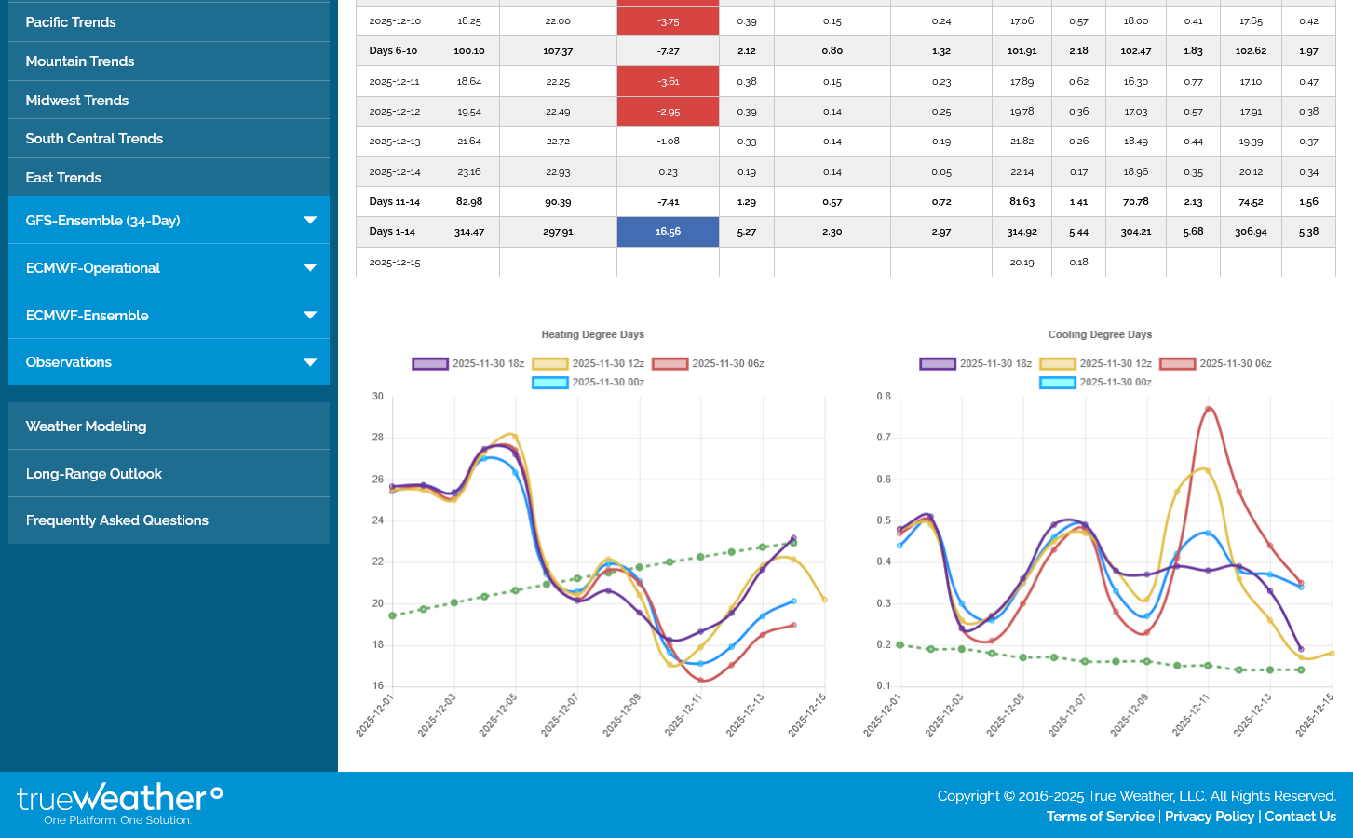1353x838 pixels.
Task: Click the trueWeather logo in footer
Action: coord(119,803)
